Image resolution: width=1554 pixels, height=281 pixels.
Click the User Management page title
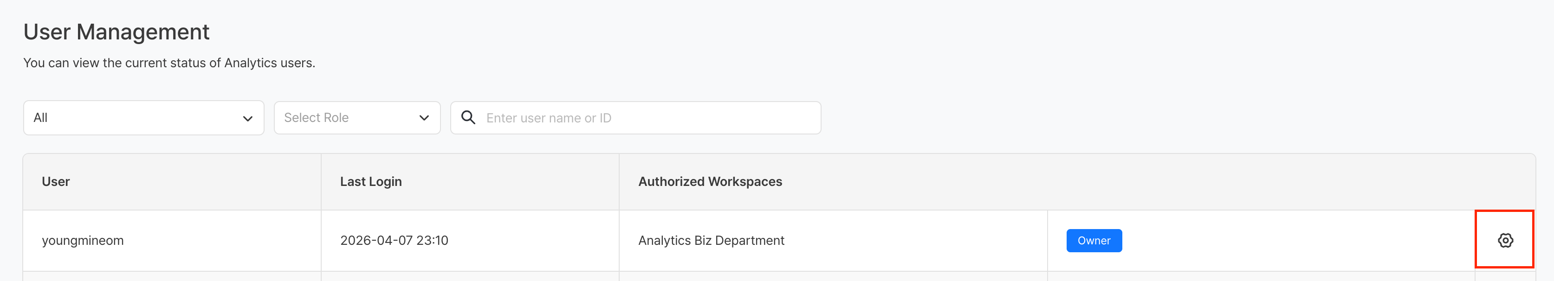[x=117, y=32]
